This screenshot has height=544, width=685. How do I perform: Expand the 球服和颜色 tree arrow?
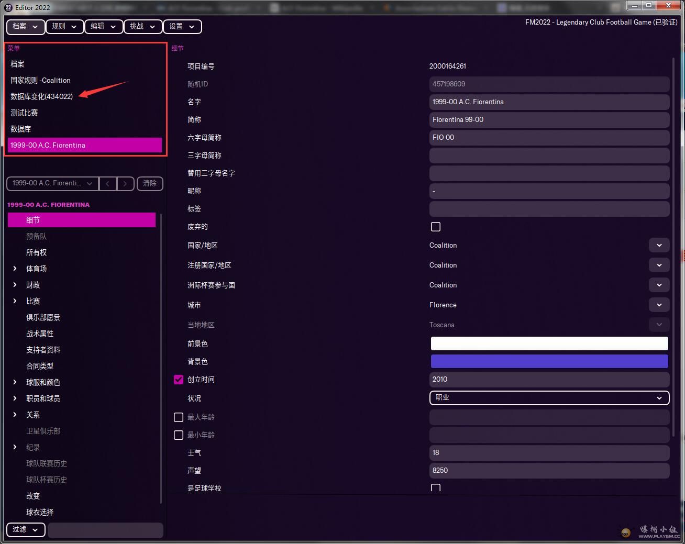(x=15, y=382)
